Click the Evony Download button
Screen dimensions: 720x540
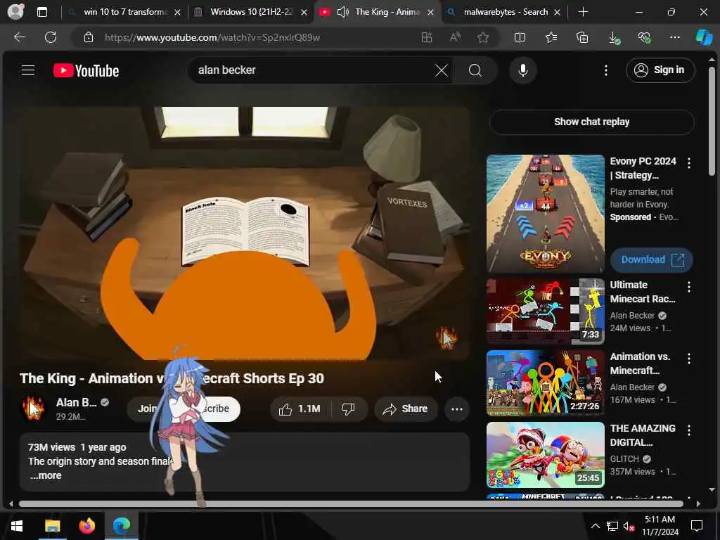(652, 259)
